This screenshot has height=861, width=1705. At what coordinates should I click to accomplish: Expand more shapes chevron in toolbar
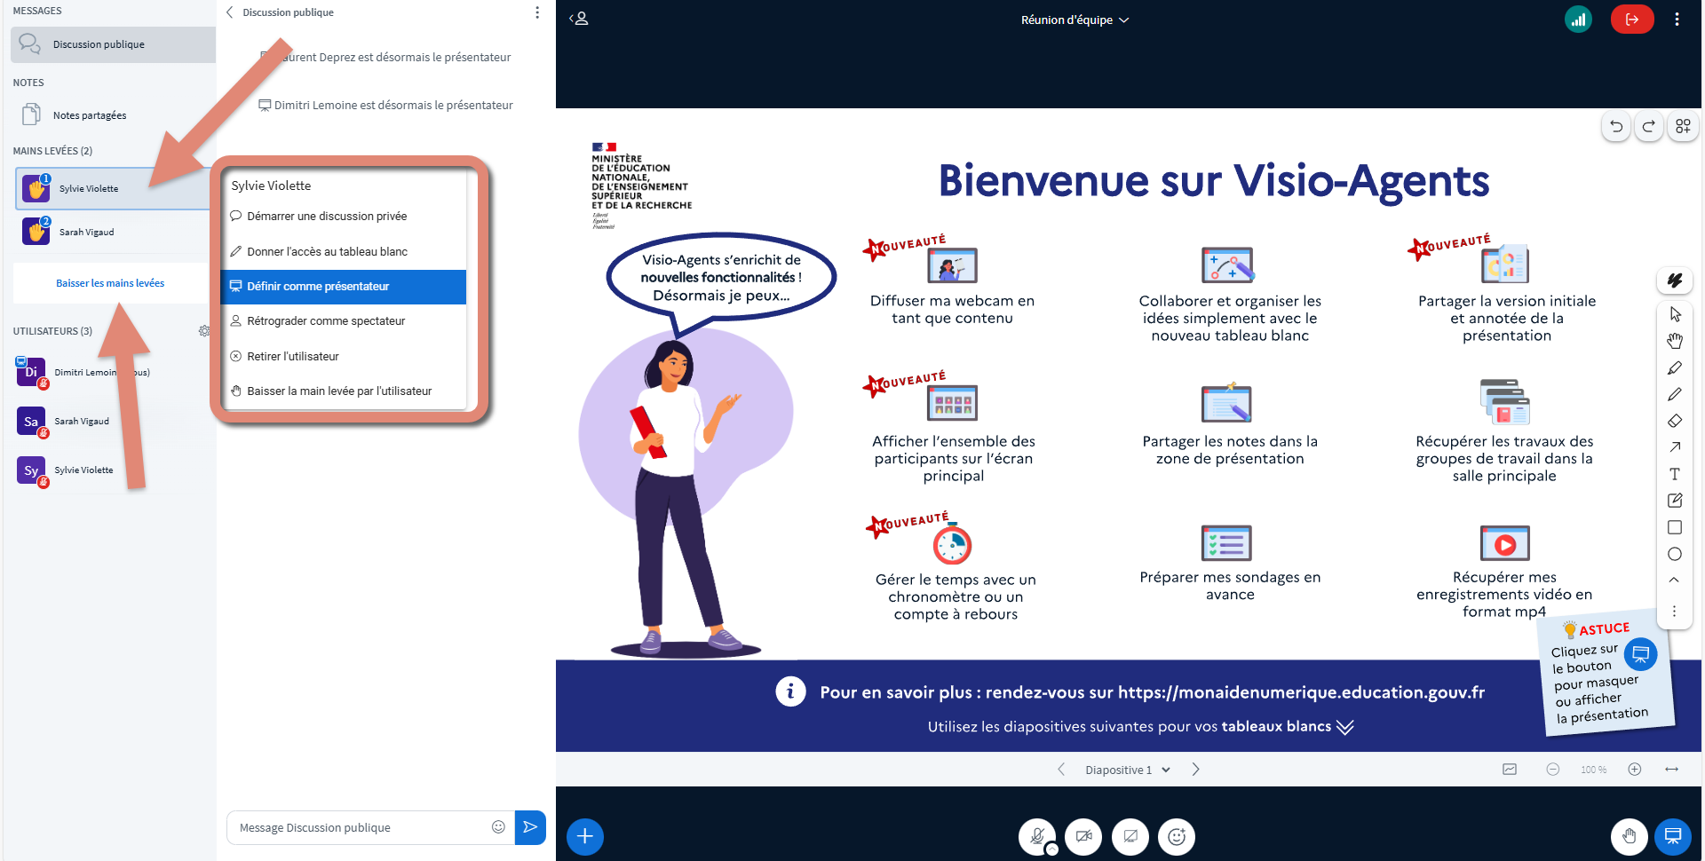(x=1675, y=580)
